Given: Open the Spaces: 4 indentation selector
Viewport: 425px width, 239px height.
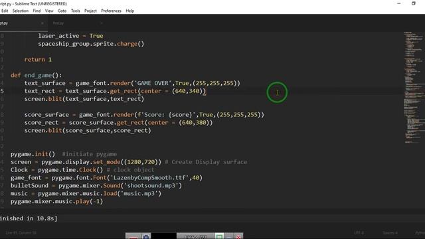Looking at the screenshot, I should click(x=390, y=233).
